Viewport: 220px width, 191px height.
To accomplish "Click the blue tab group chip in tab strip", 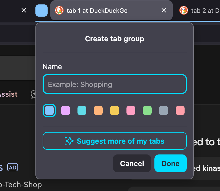I will tap(42, 11).
